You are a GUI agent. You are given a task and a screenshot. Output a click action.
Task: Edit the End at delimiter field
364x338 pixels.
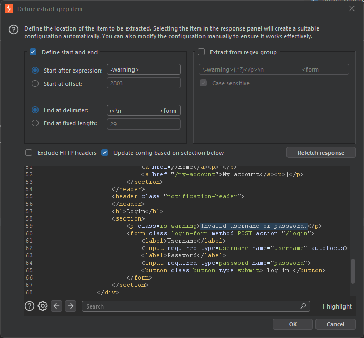143,111
